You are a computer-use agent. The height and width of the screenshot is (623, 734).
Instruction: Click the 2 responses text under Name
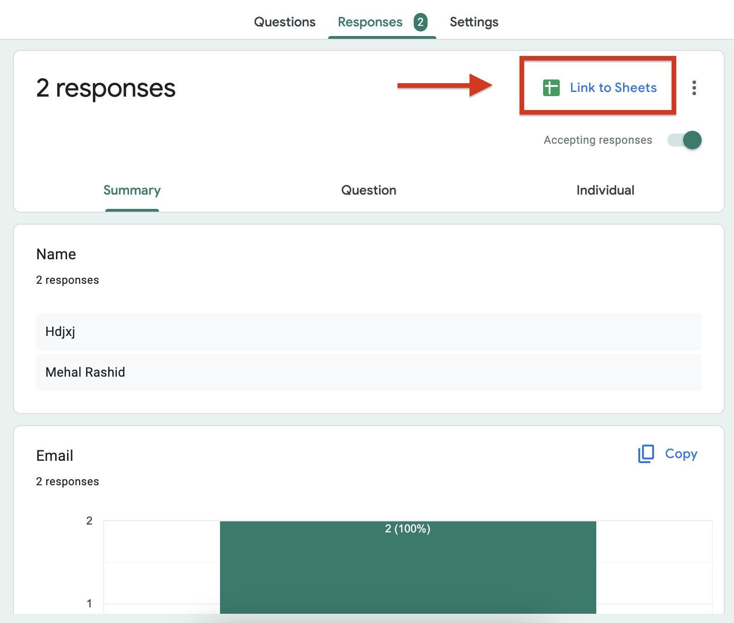point(67,280)
